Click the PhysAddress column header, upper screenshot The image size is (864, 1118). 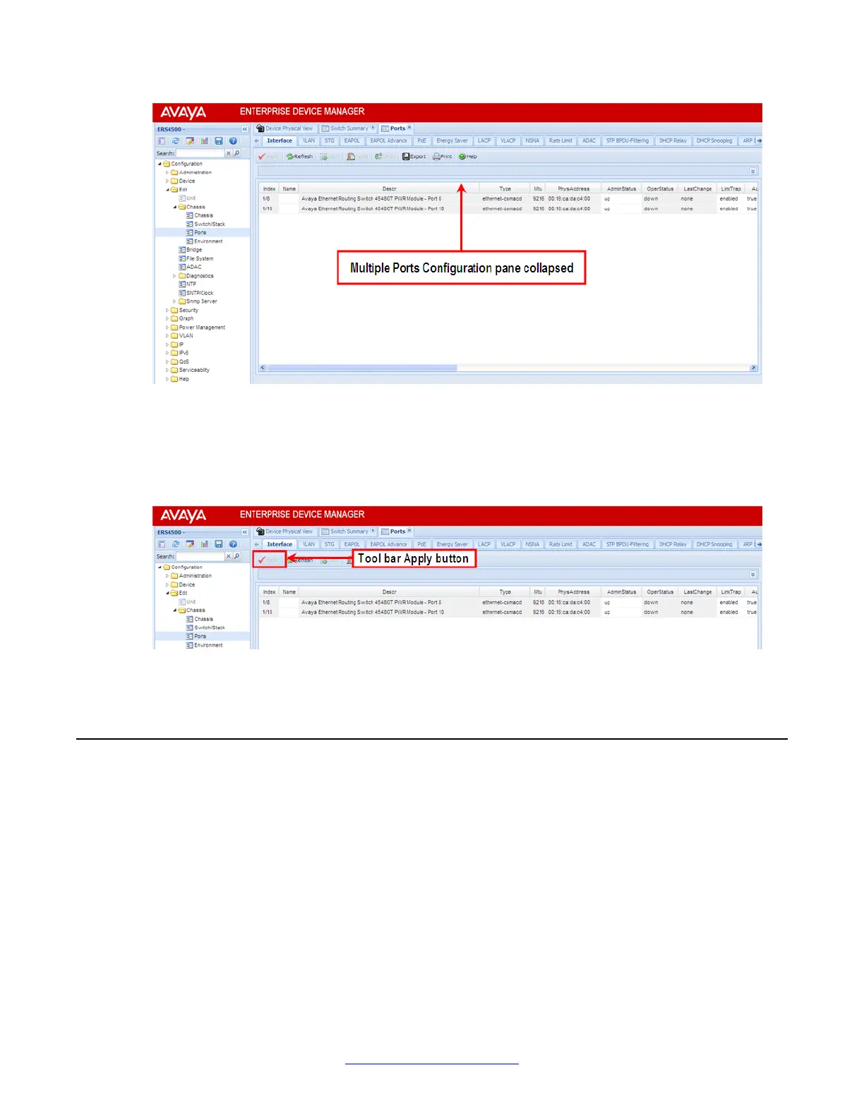(x=573, y=189)
